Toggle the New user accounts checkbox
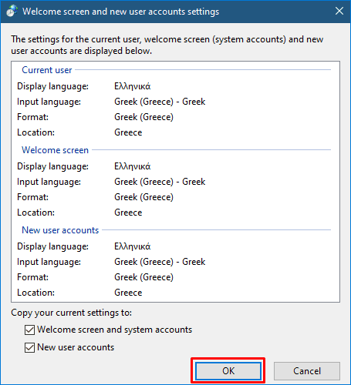The height and width of the screenshot is (385, 351). [29, 347]
